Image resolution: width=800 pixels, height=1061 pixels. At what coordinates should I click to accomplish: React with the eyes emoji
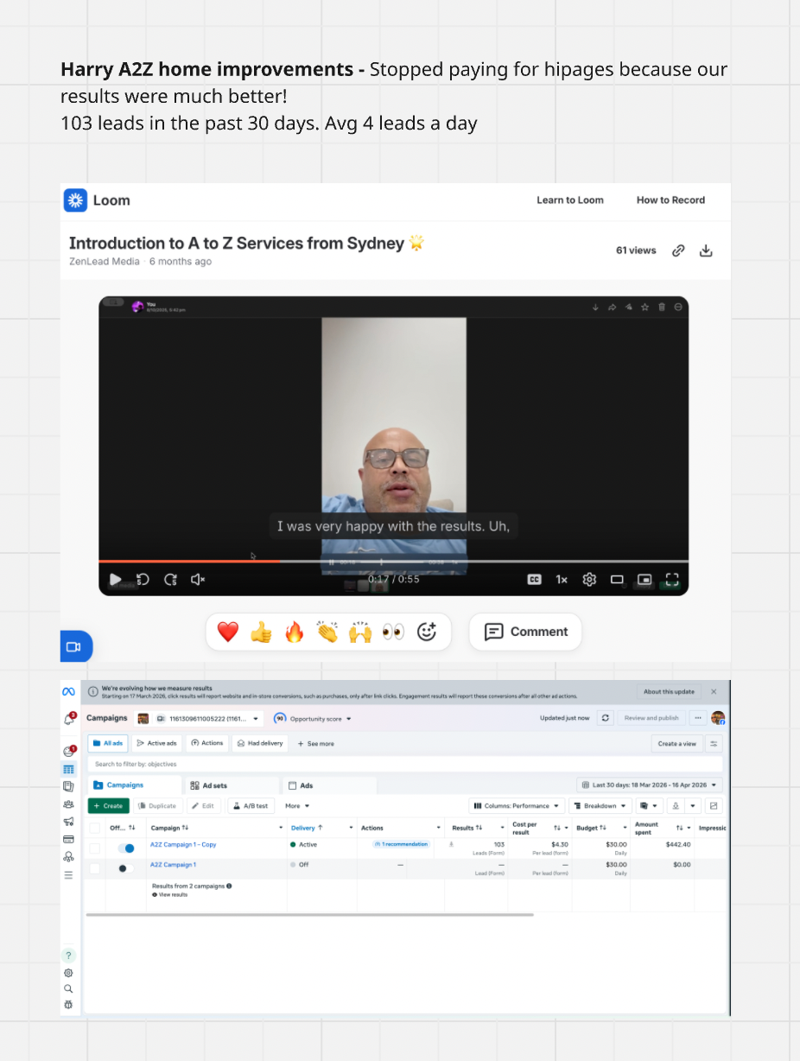(x=393, y=632)
